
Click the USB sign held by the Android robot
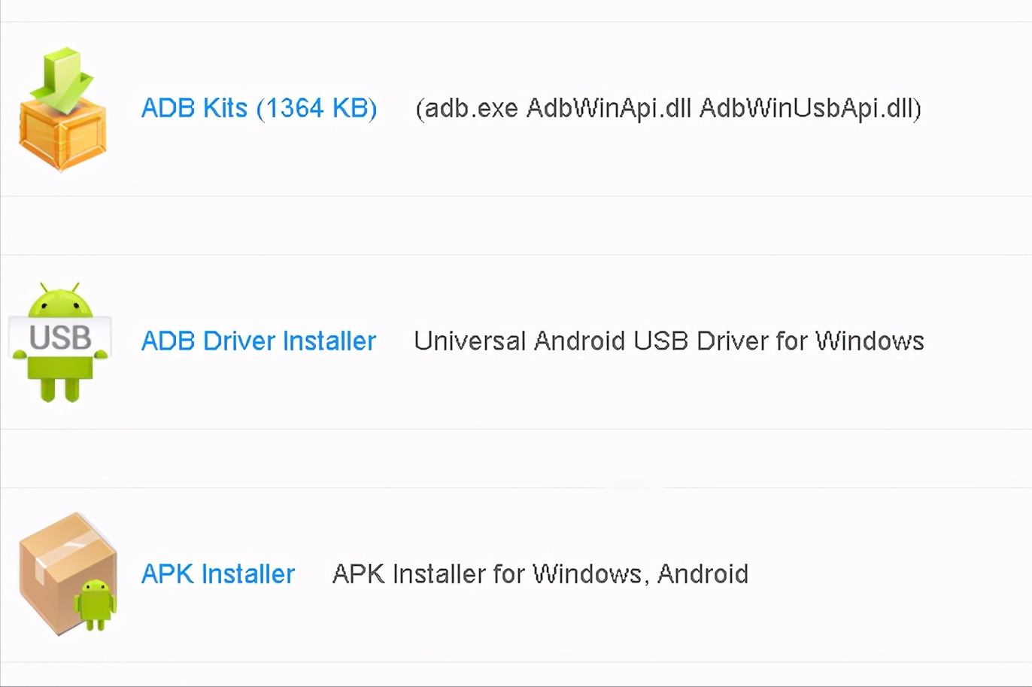(x=60, y=338)
